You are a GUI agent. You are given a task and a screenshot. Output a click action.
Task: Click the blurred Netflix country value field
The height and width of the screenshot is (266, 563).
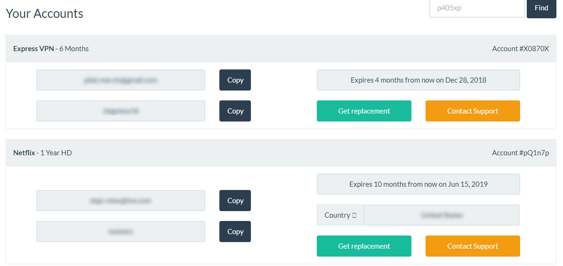pyautogui.click(x=442, y=215)
